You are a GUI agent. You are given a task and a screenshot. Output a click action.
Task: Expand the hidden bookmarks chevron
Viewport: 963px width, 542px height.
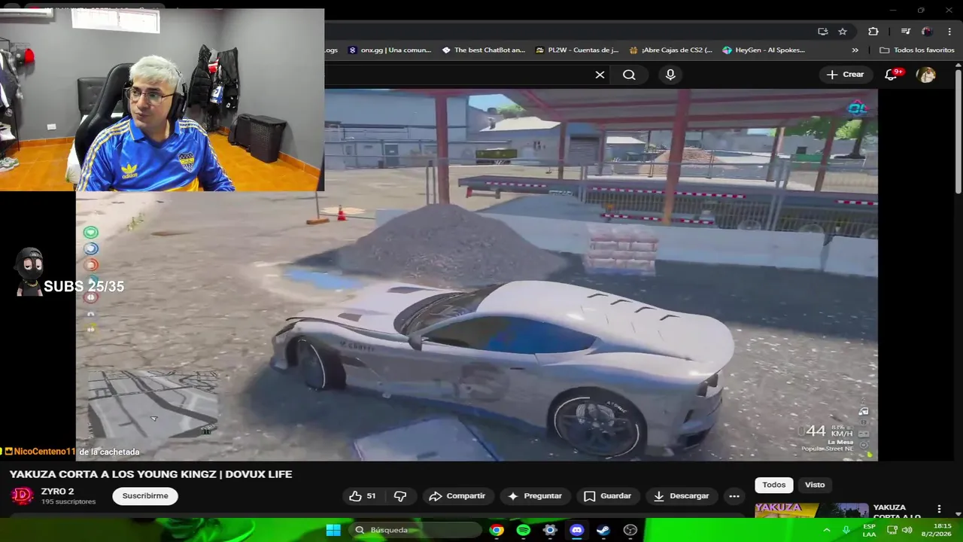pyautogui.click(x=855, y=50)
